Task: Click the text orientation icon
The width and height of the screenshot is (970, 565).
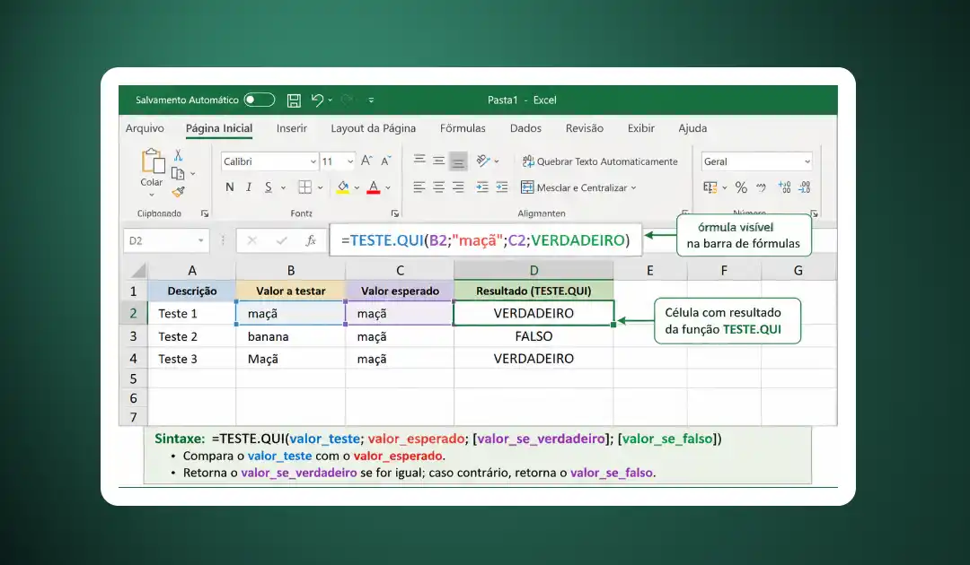Action: point(483,161)
